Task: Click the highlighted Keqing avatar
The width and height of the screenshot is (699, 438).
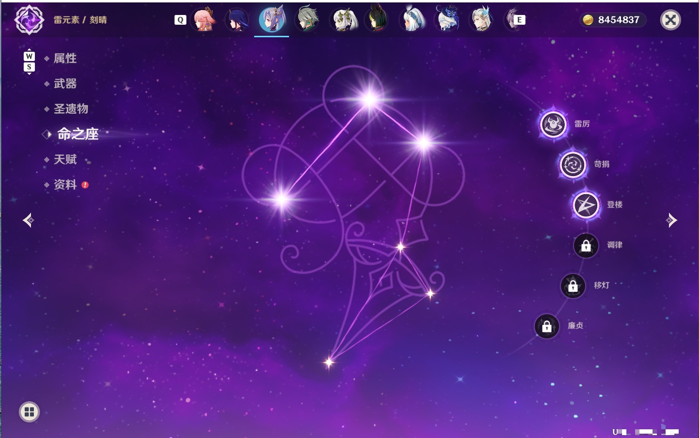Action: coord(272,19)
